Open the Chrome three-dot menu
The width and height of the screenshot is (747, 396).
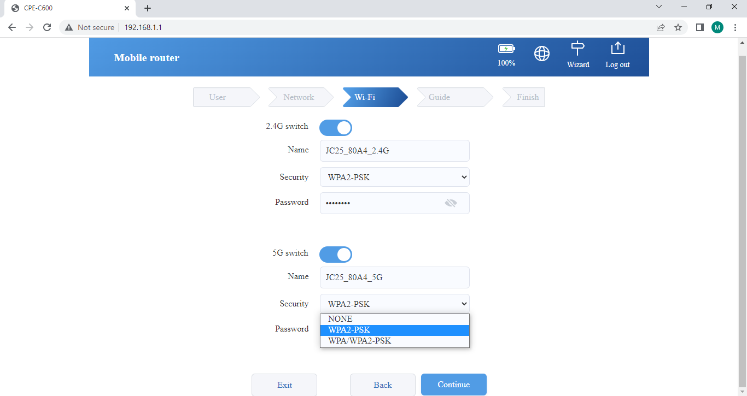[735, 27]
